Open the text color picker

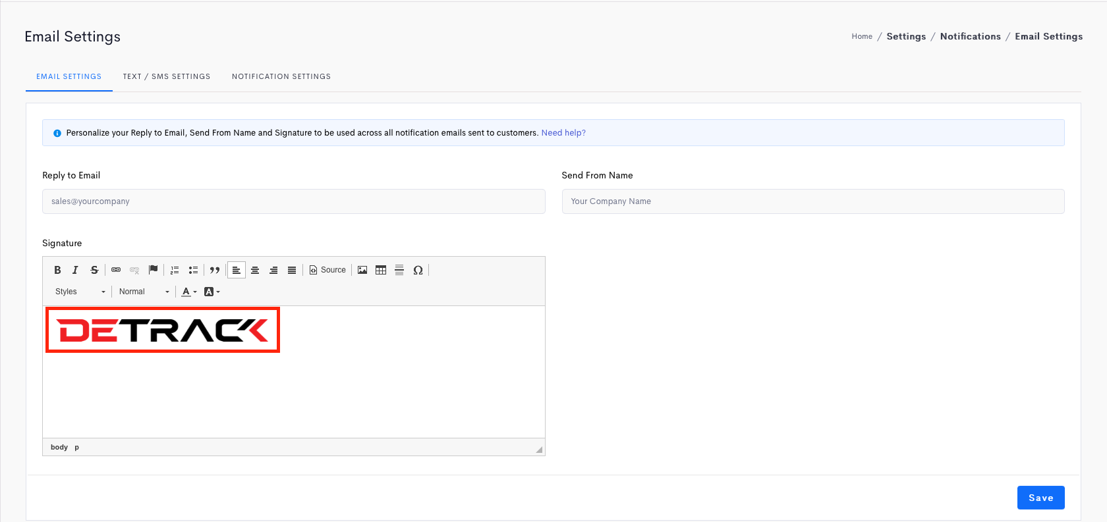(189, 292)
